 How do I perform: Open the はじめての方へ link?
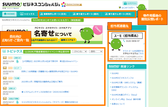point(128,8)
